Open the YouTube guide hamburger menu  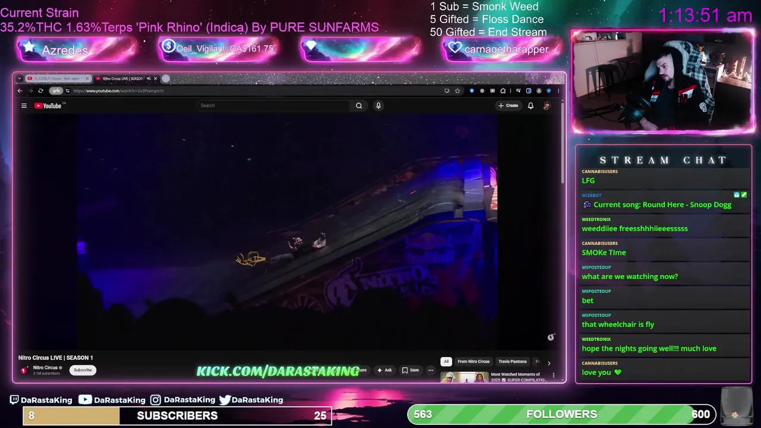(24, 106)
